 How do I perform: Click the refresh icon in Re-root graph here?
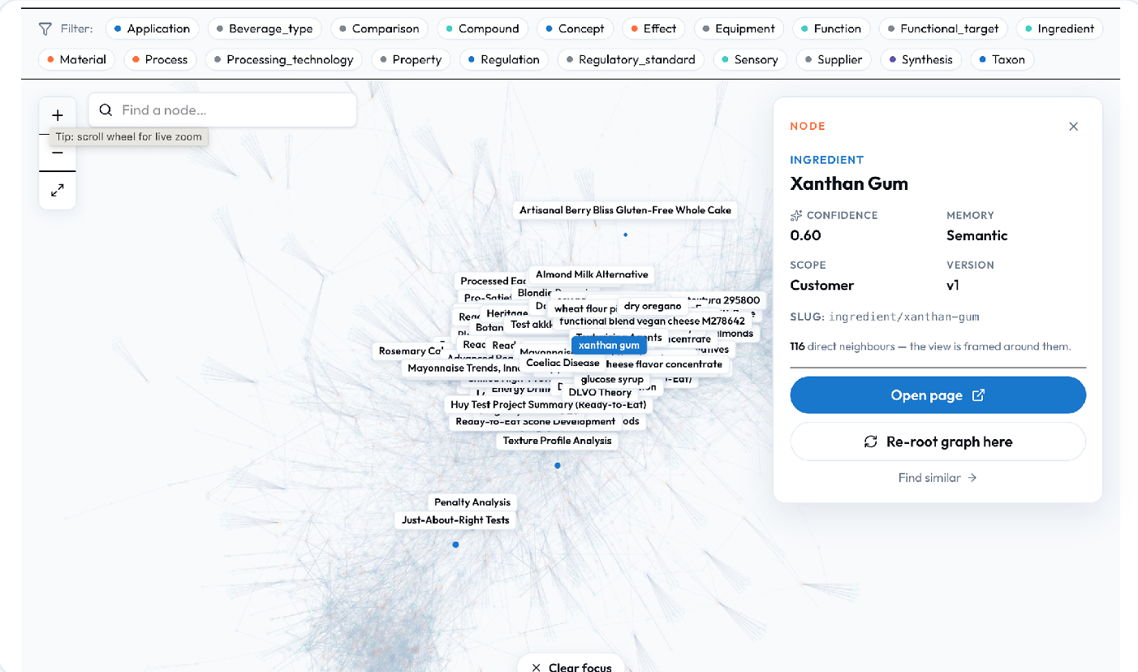871,442
